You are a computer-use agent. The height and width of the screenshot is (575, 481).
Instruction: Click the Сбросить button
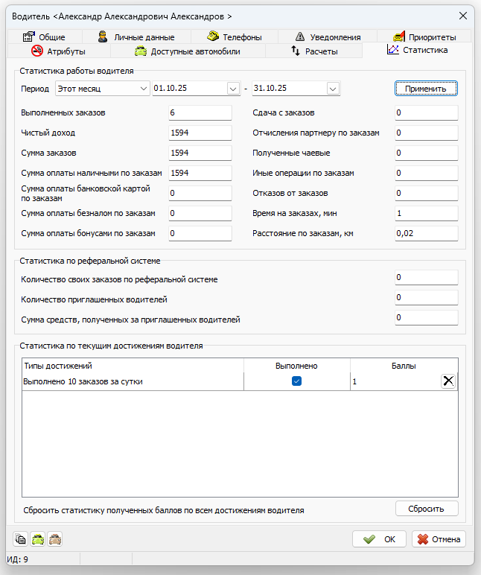click(426, 509)
